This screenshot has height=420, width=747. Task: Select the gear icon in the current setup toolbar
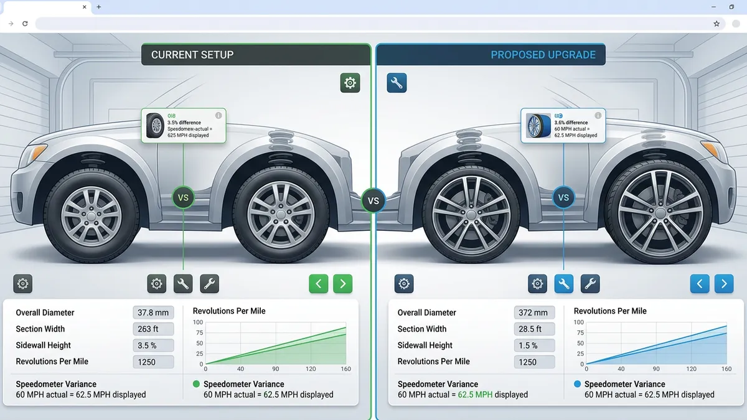click(x=156, y=283)
